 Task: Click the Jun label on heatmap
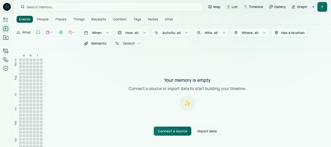coord(16,109)
